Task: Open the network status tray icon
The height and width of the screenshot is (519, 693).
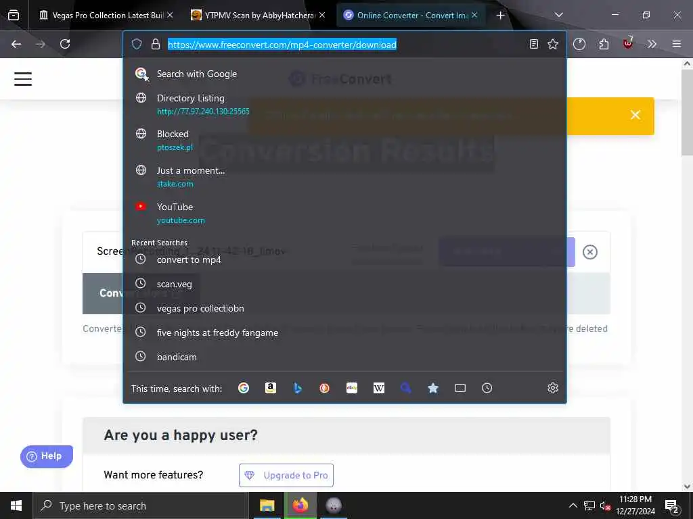Action: [x=589, y=505]
